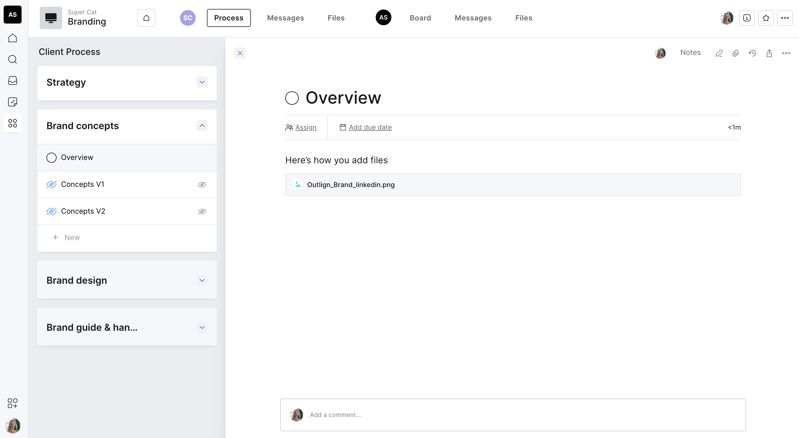Expand the Brand design section

(x=202, y=280)
